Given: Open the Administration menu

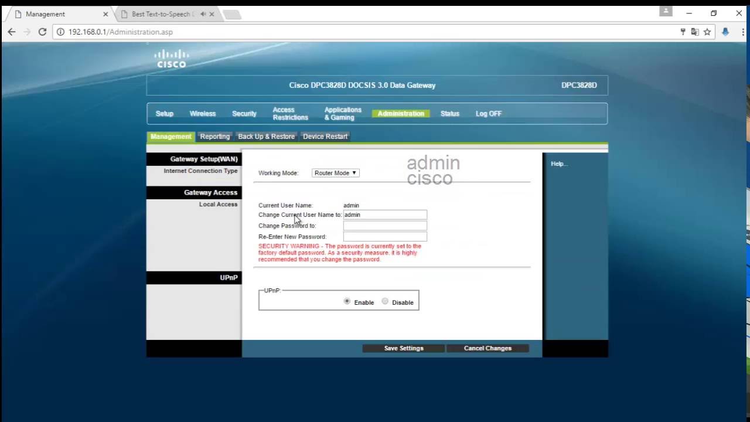Looking at the screenshot, I should pyautogui.click(x=401, y=114).
